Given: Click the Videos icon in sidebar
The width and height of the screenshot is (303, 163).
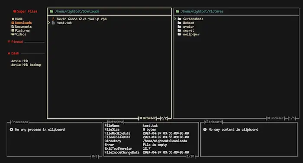Looking at the screenshot, I should pos(13,34).
